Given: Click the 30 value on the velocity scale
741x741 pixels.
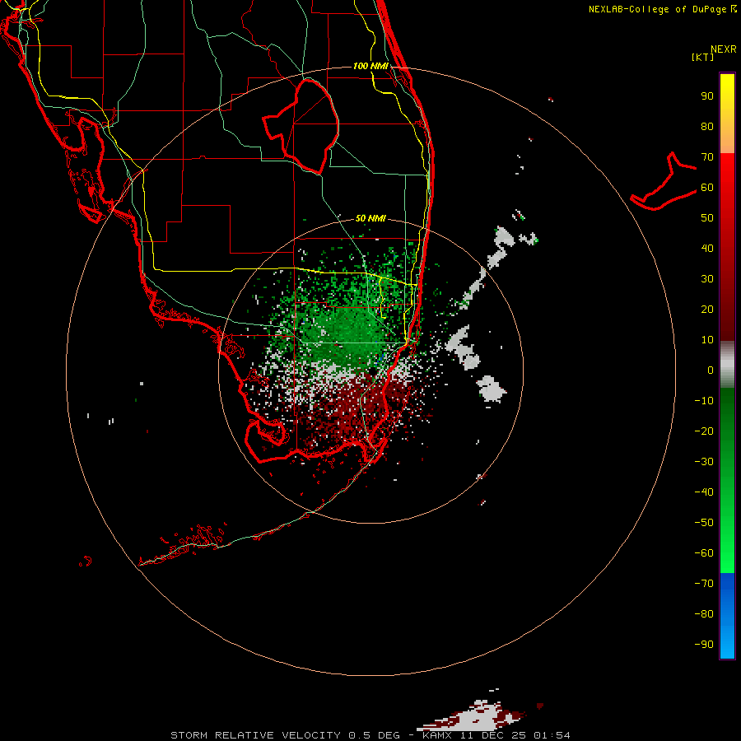Looking at the screenshot, I should point(707,279).
